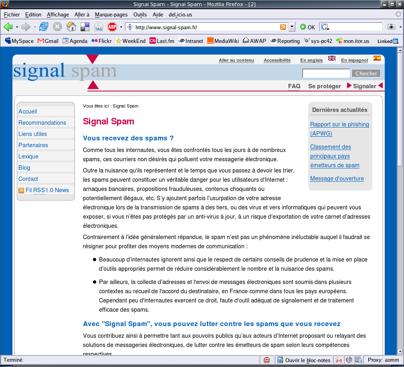The width and height of the screenshot is (404, 367).
Task: Open del.icio.us bookmarks toolbar icon
Action: click(85, 27)
